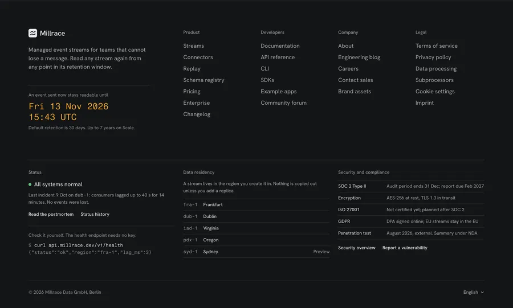Open the Documentation link
The height and width of the screenshot is (308, 513).
[280, 46]
